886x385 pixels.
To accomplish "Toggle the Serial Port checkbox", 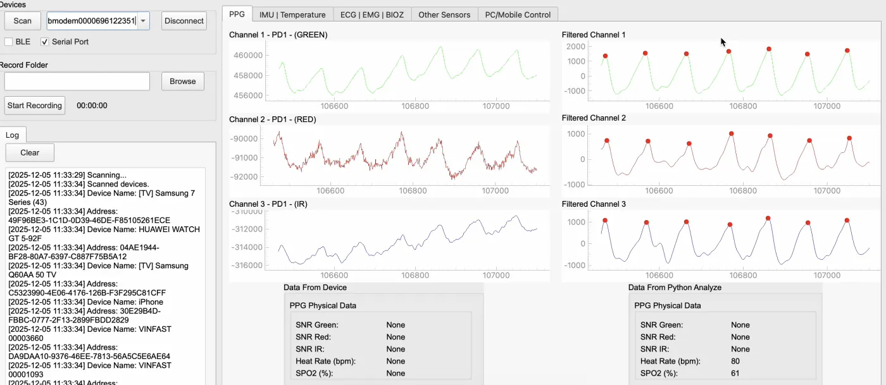I will click(45, 42).
